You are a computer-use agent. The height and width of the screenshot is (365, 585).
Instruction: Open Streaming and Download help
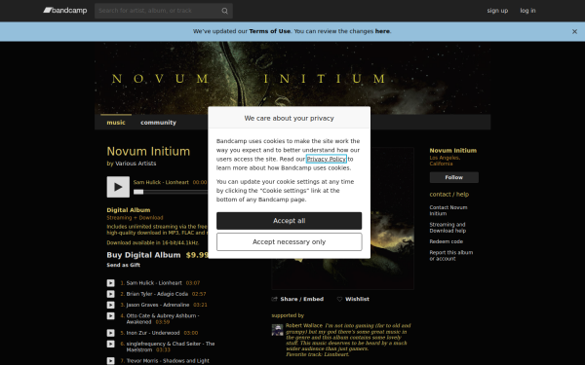coord(448,228)
